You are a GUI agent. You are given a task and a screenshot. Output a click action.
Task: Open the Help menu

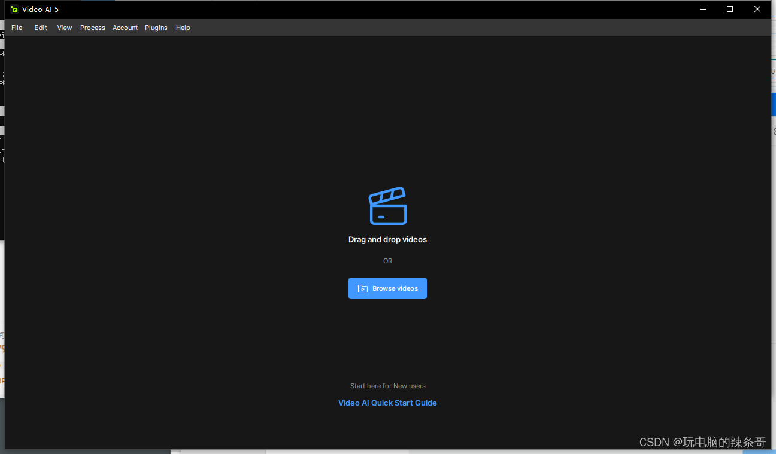point(183,28)
